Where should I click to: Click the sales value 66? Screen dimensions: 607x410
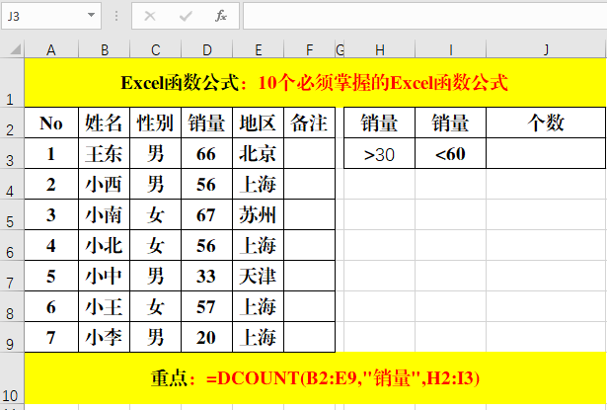coord(206,153)
